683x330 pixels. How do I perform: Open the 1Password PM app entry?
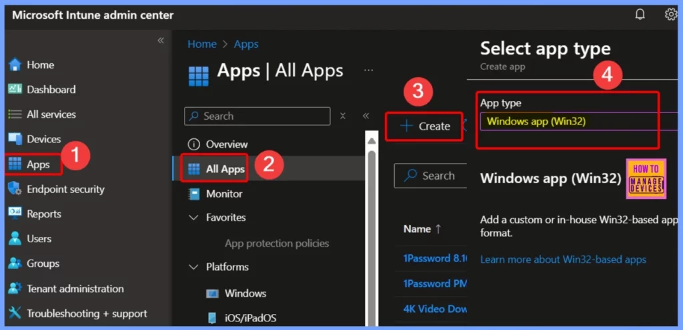coord(435,283)
